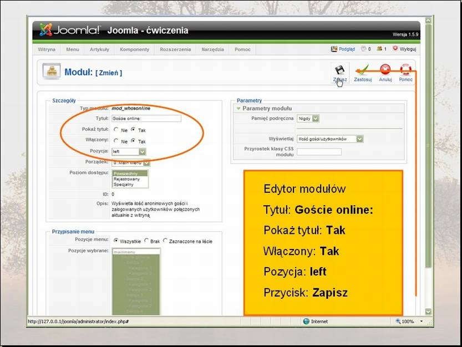The height and width of the screenshot is (347, 462).
Task: Click the Moduł page header icon
Action: click(51, 72)
